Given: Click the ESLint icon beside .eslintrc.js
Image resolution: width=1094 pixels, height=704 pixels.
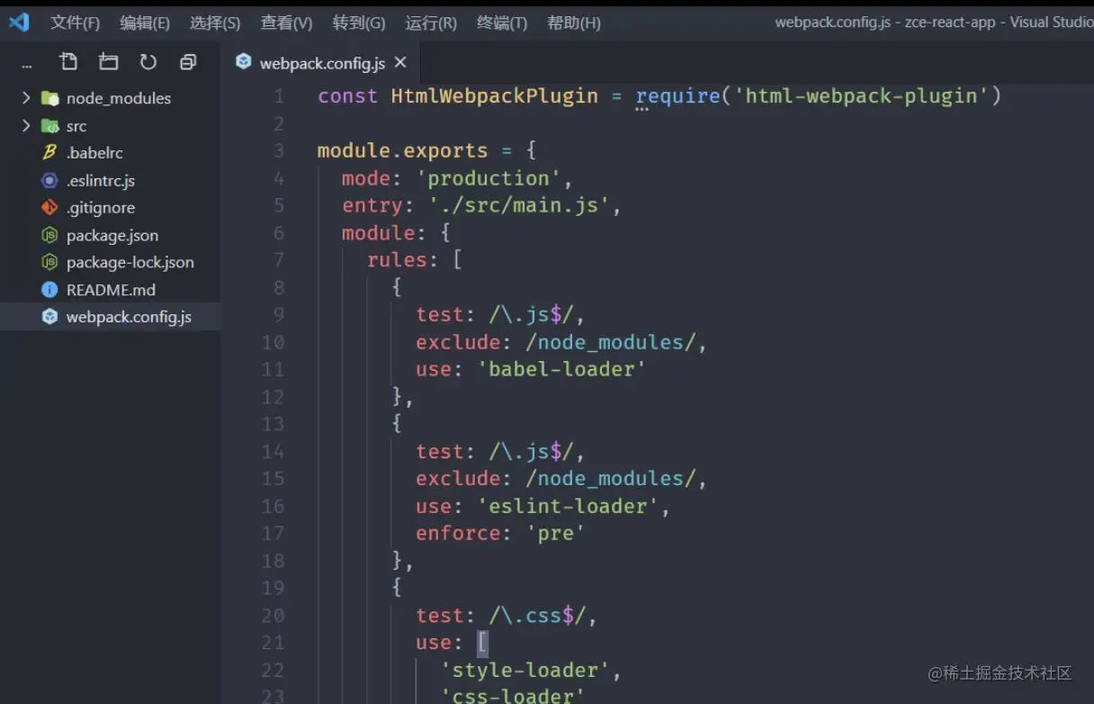Looking at the screenshot, I should click(x=49, y=181).
